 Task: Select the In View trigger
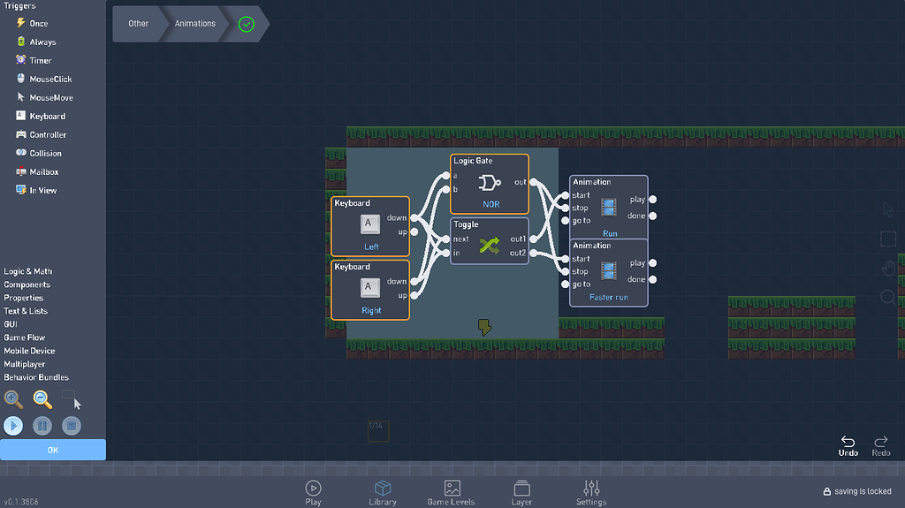coord(35,190)
